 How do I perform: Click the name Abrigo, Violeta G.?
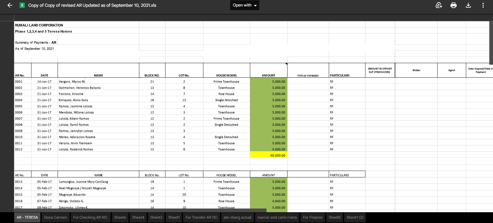(71, 201)
